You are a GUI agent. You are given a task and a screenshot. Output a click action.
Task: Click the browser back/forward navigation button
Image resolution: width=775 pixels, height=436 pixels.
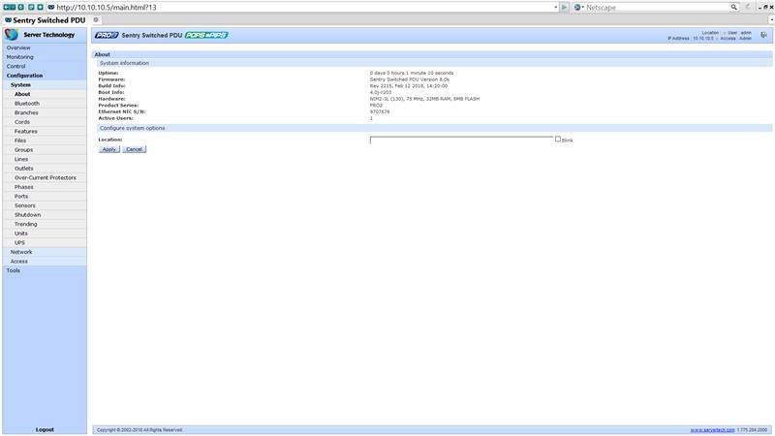pos(10,8)
